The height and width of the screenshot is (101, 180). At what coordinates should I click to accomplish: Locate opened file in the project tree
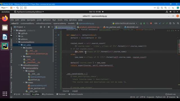click(41, 27)
